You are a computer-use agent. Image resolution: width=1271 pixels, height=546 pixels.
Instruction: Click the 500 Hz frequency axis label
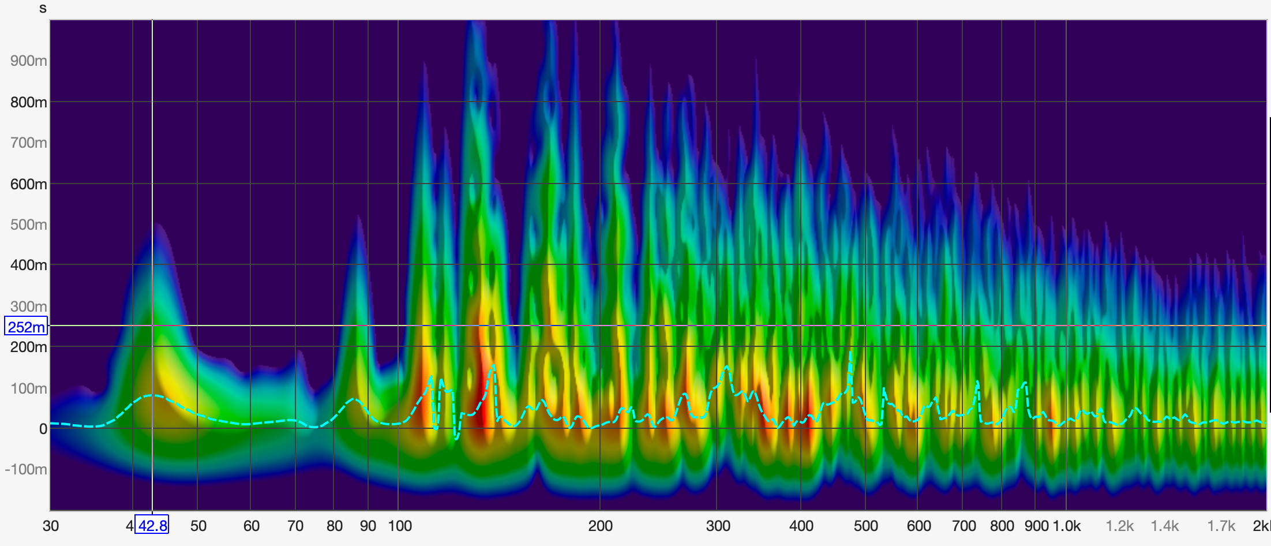pyautogui.click(x=865, y=526)
